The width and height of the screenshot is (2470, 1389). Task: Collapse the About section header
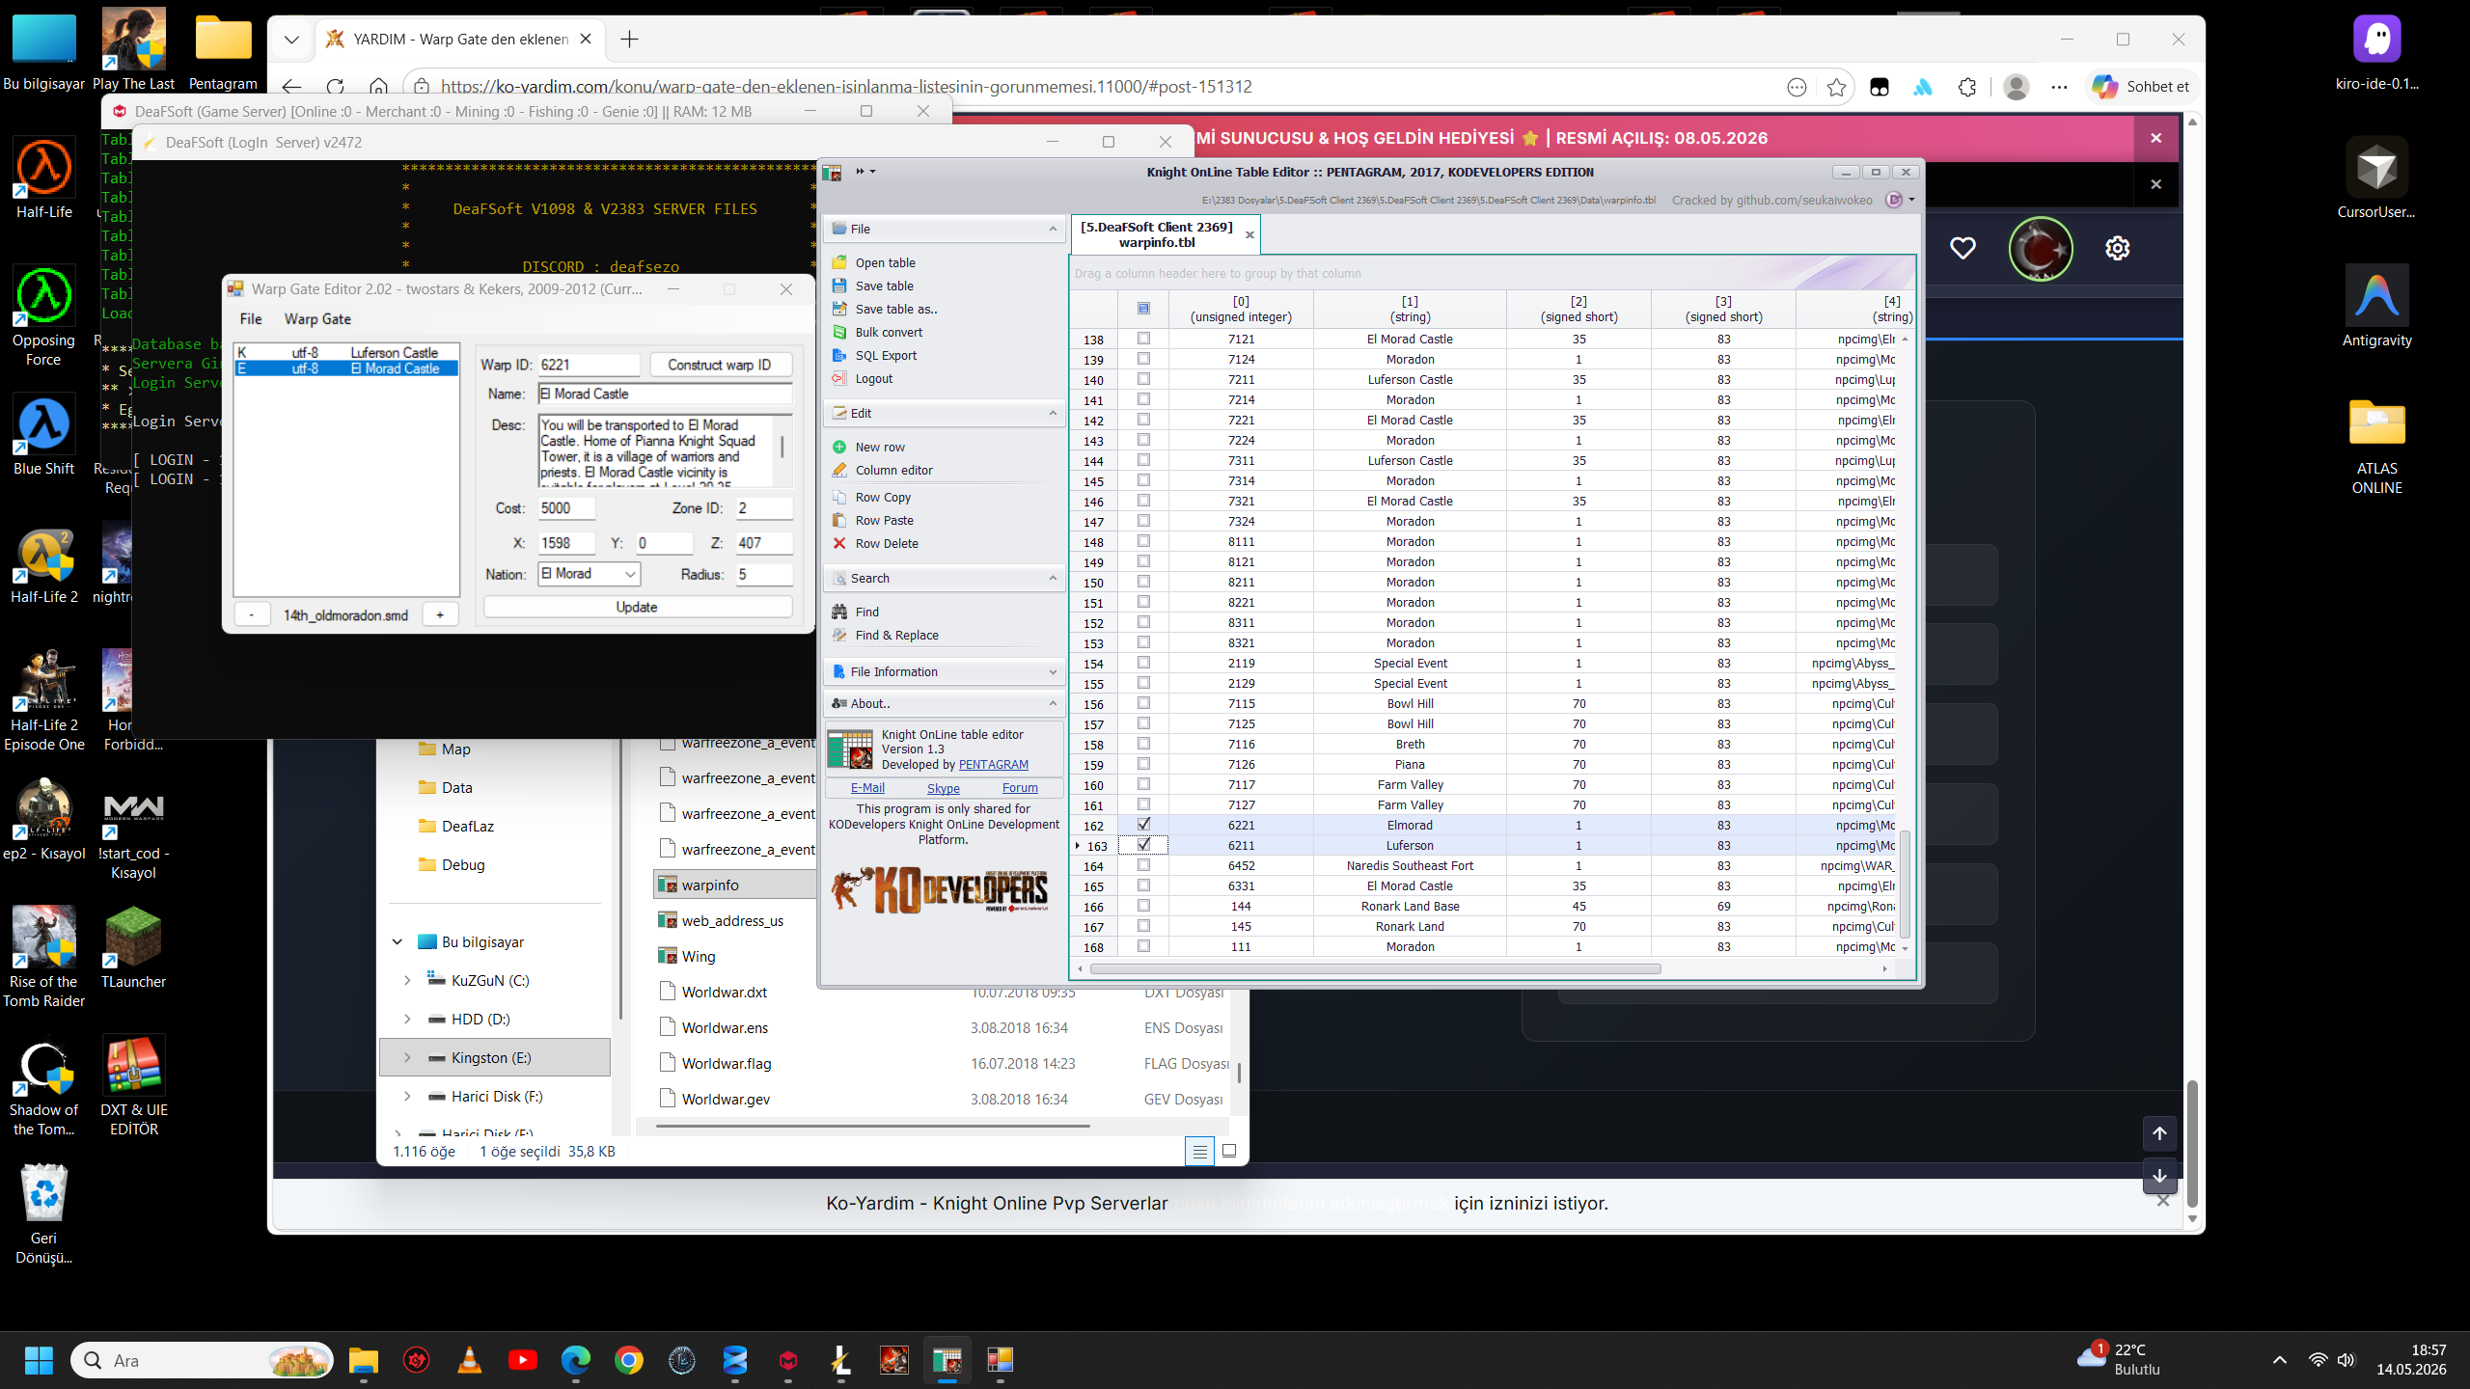pos(1053,703)
